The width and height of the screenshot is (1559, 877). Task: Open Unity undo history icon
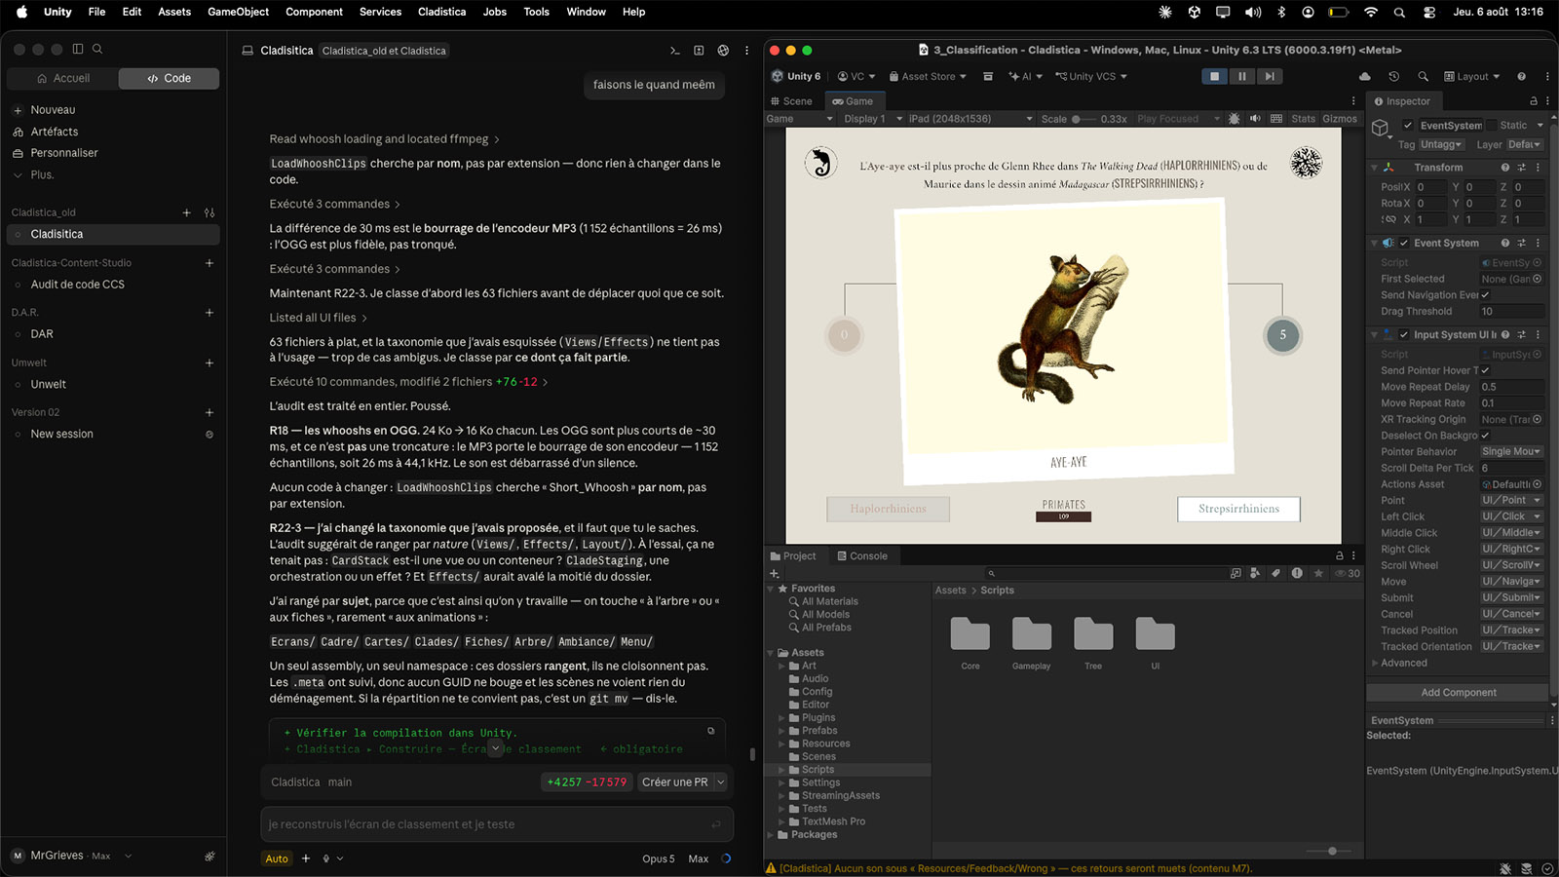point(1393,76)
